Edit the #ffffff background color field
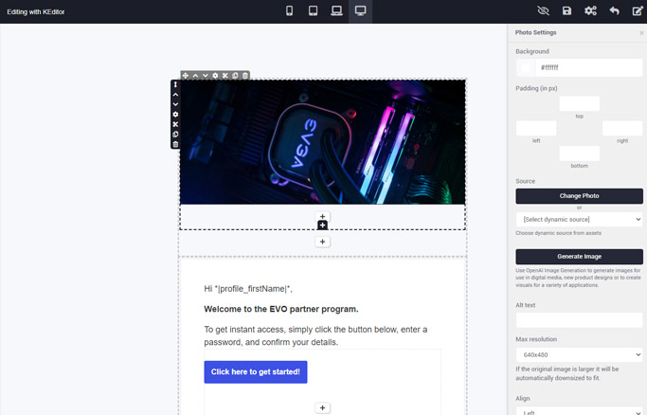The width and height of the screenshot is (647, 415). [x=589, y=67]
